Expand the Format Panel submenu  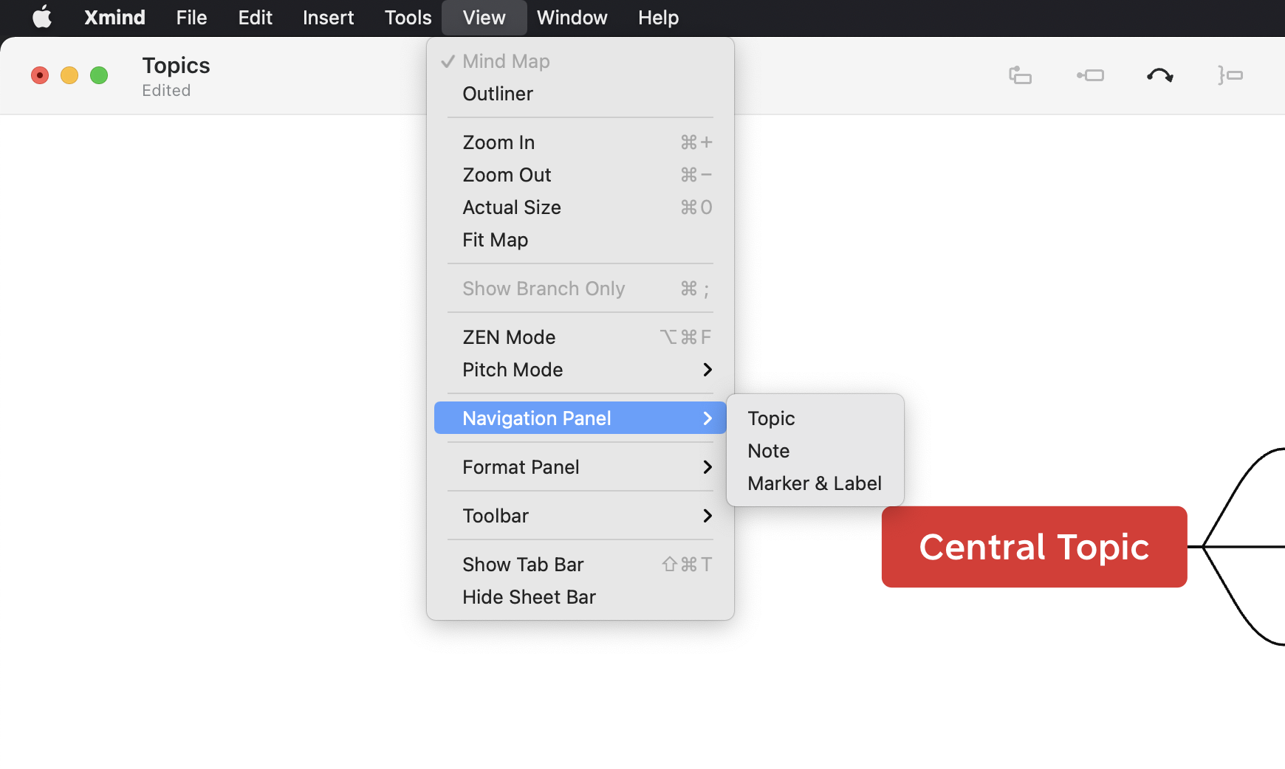(x=580, y=467)
